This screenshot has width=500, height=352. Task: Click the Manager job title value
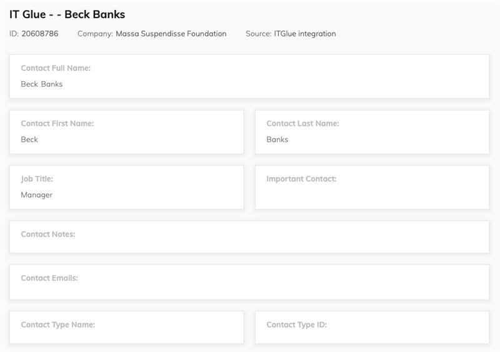(37, 195)
